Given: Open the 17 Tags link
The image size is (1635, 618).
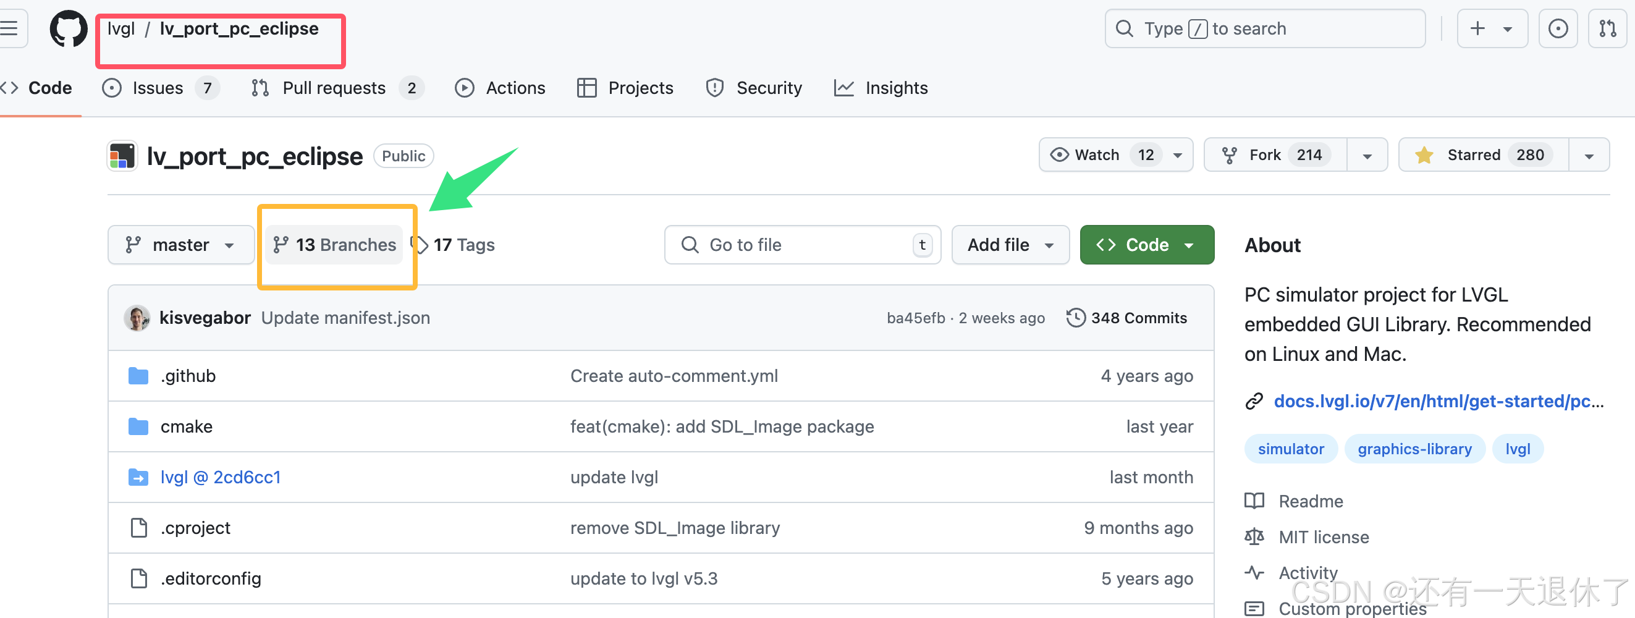Looking at the screenshot, I should click(x=463, y=245).
